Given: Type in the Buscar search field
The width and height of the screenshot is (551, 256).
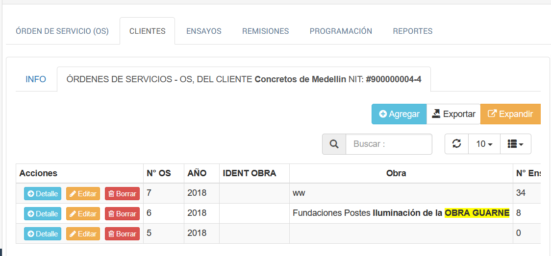Looking at the screenshot, I should click(x=389, y=144).
